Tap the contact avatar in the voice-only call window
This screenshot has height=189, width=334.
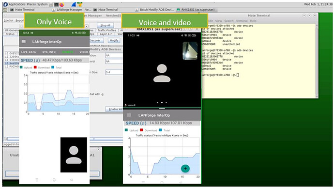74,155
